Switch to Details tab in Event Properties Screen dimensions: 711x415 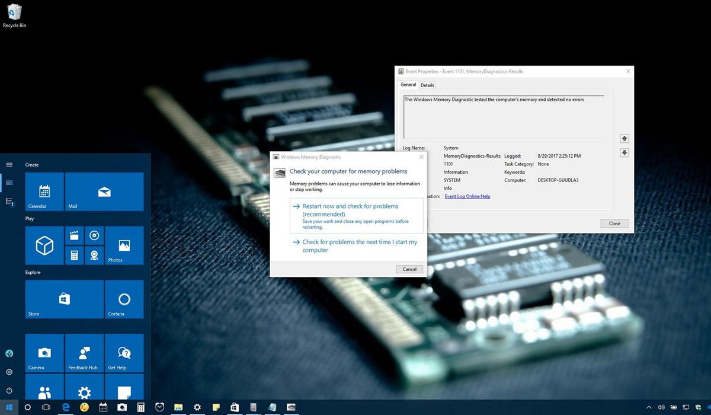(427, 85)
